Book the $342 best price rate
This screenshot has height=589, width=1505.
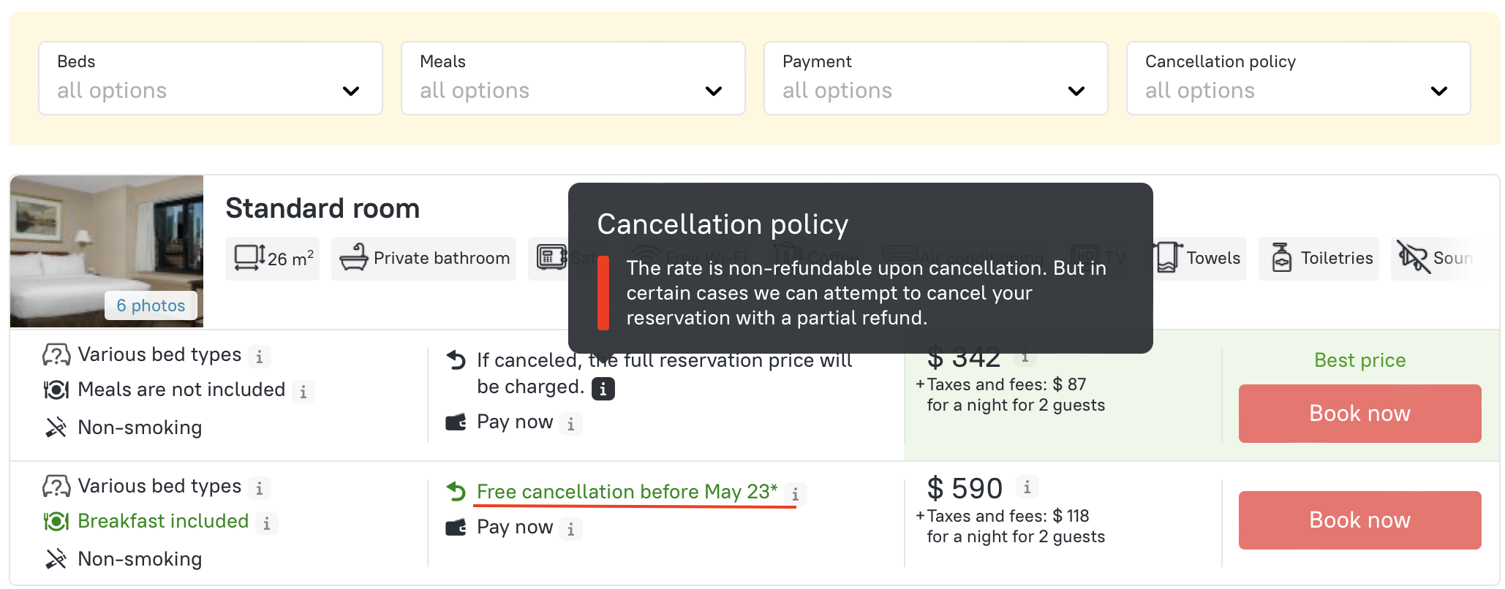pyautogui.click(x=1359, y=414)
